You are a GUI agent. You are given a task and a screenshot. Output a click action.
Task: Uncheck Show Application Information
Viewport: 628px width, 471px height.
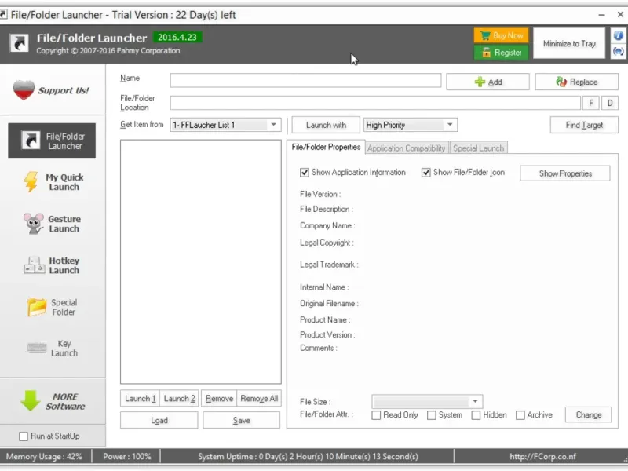pyautogui.click(x=305, y=173)
